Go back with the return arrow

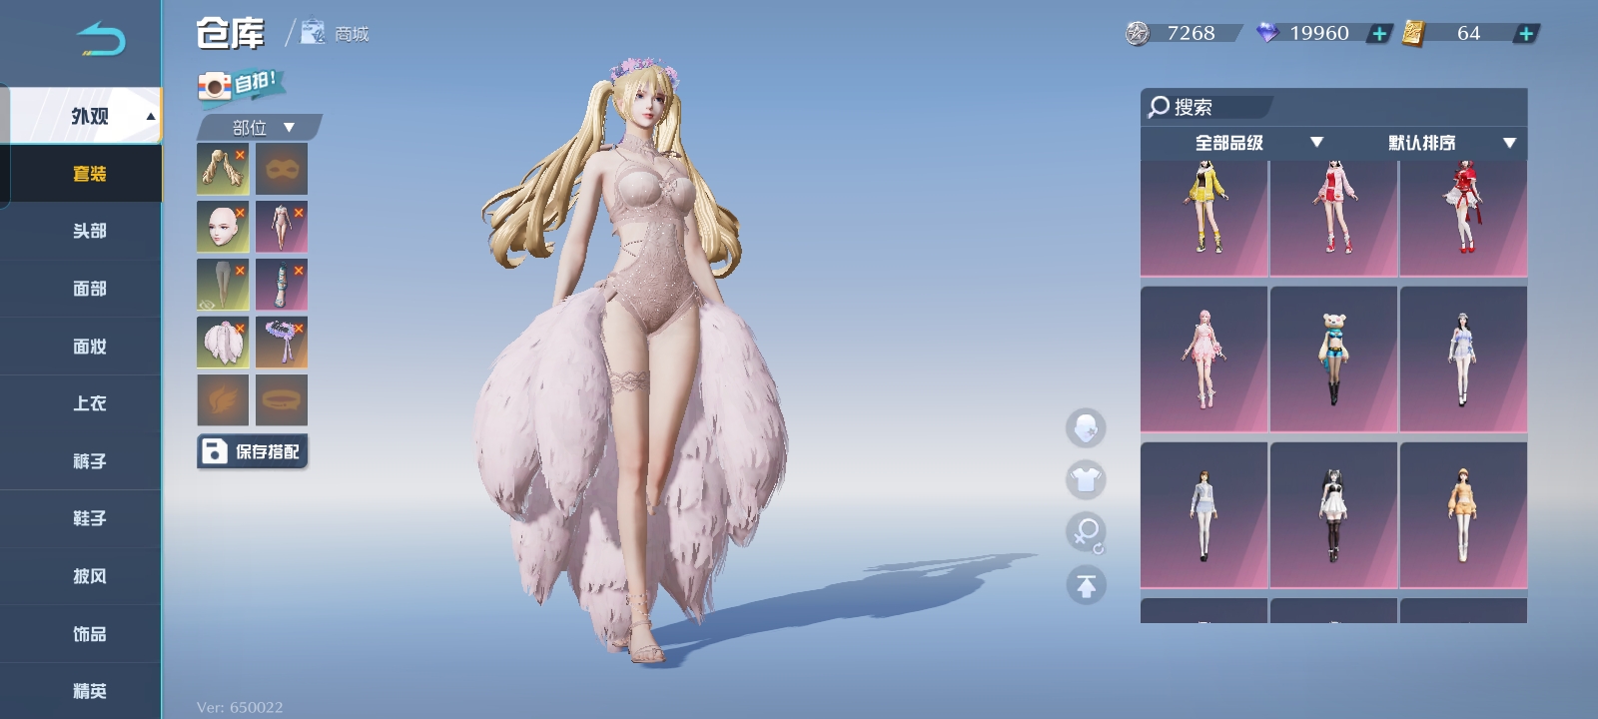point(101,39)
